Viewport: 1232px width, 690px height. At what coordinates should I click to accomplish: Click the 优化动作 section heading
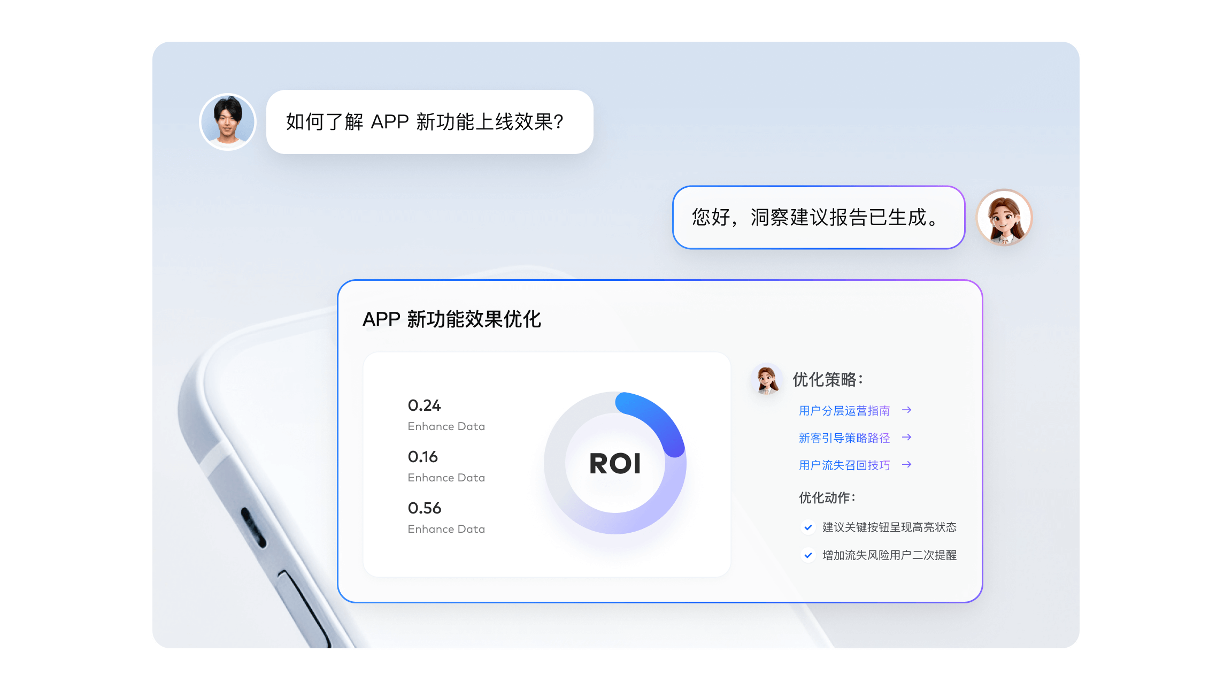click(827, 498)
